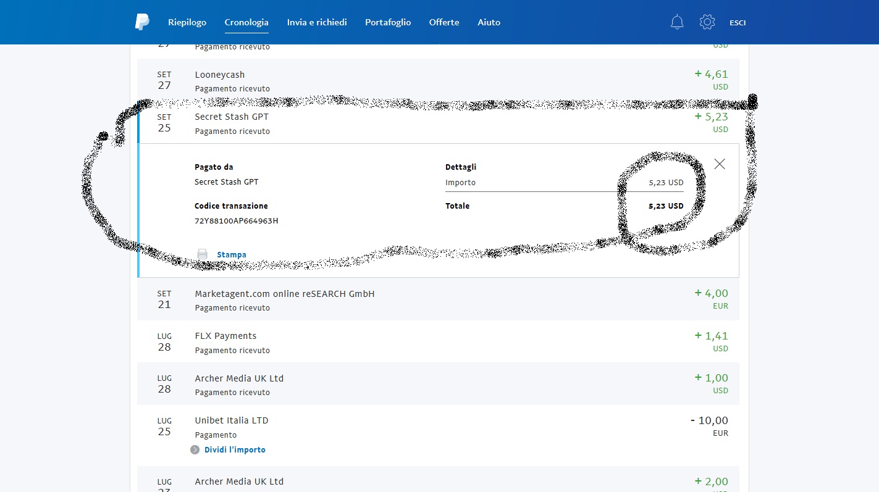Screen dimensions: 879x492
Task: Click the - 10,00 EUR amount
Action: [709, 426]
